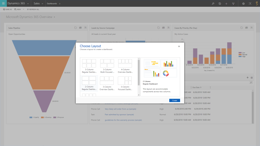Click the blue 1-Qualify funnel segment
260x146 pixels.
tap(44, 48)
